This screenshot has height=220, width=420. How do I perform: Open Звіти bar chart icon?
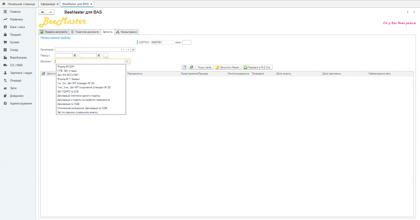tap(5, 88)
